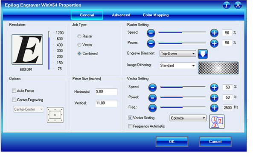Click the center-engraving position diagram icon
256x160 pixels.
point(55,115)
